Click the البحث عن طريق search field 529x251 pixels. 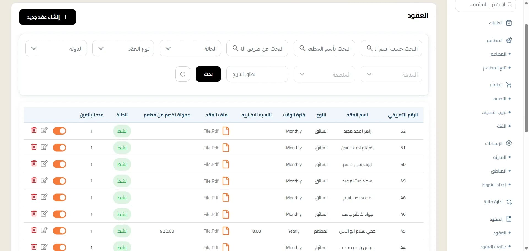tap(257, 48)
